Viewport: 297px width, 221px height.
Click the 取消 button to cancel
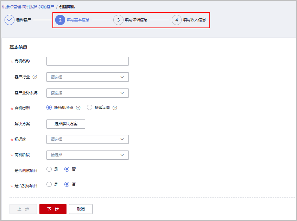pos(81,209)
